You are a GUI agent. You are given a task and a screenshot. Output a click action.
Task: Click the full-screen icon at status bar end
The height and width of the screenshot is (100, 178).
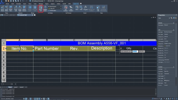click(175, 99)
